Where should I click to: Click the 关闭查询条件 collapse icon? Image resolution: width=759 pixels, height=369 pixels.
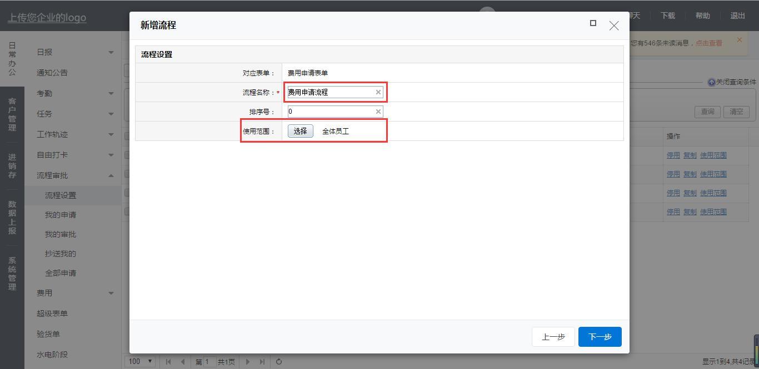[x=711, y=82]
